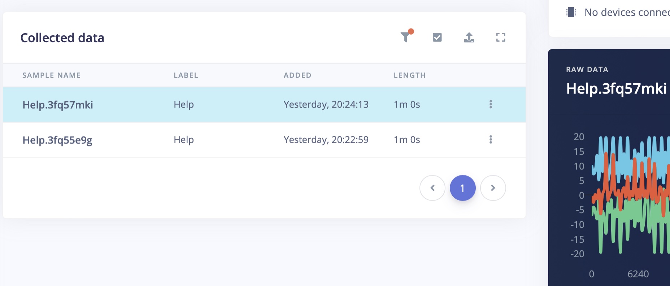
Task: Click the Yesterday, 20:24:13 timestamp
Action: coord(326,105)
